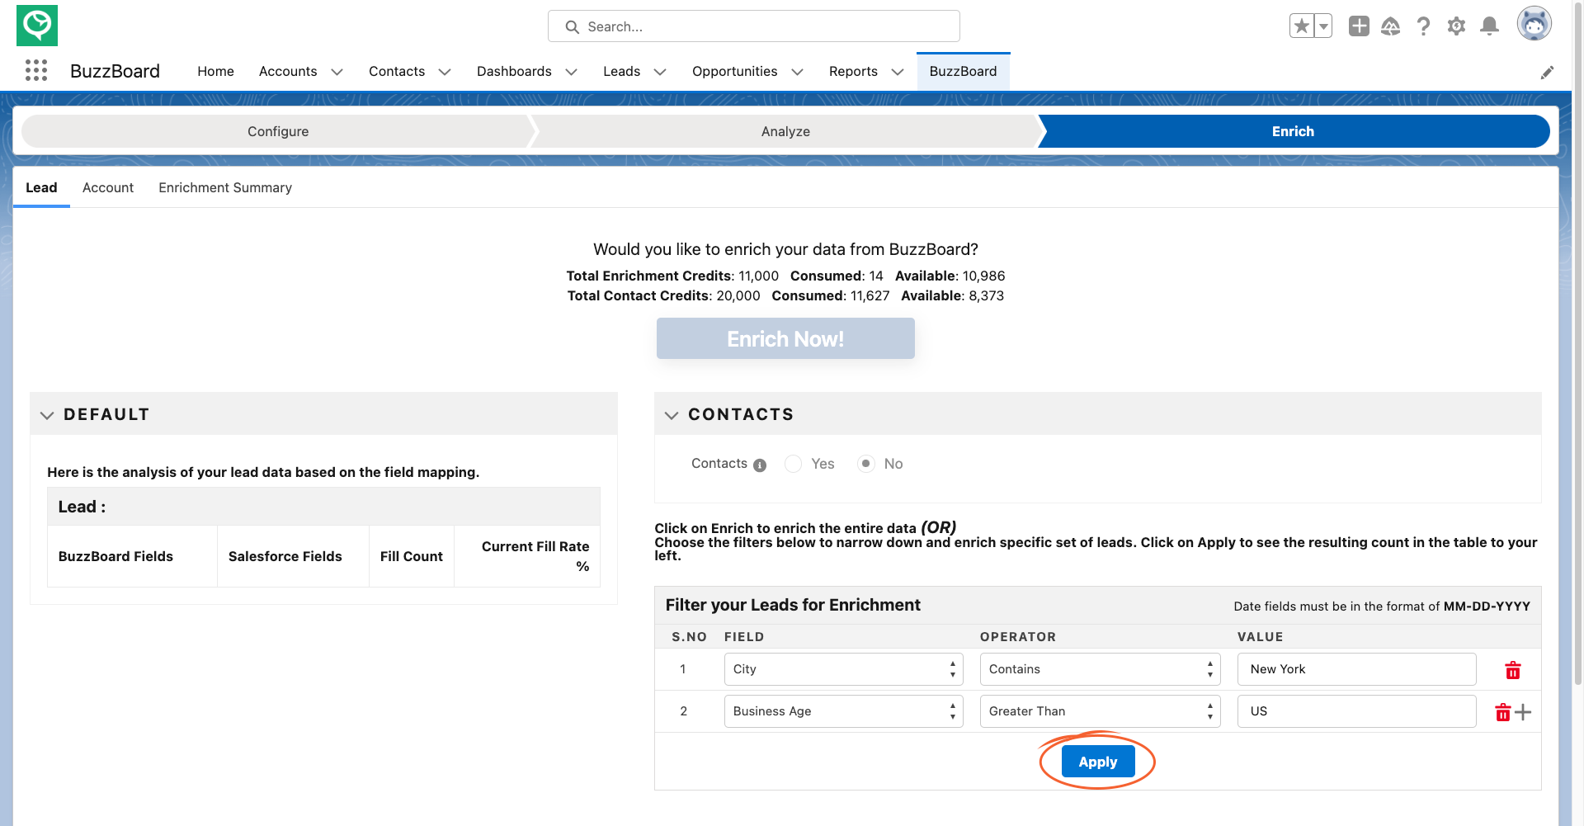Switch to the Lead tab

tap(41, 188)
